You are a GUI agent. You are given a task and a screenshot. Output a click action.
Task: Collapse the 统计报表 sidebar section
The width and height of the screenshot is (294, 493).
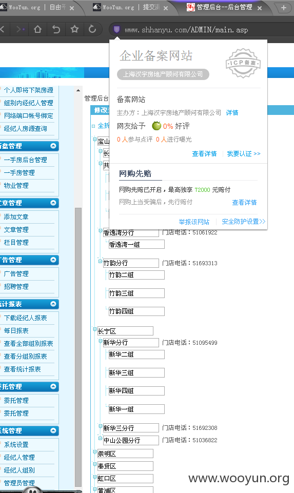tap(53, 304)
